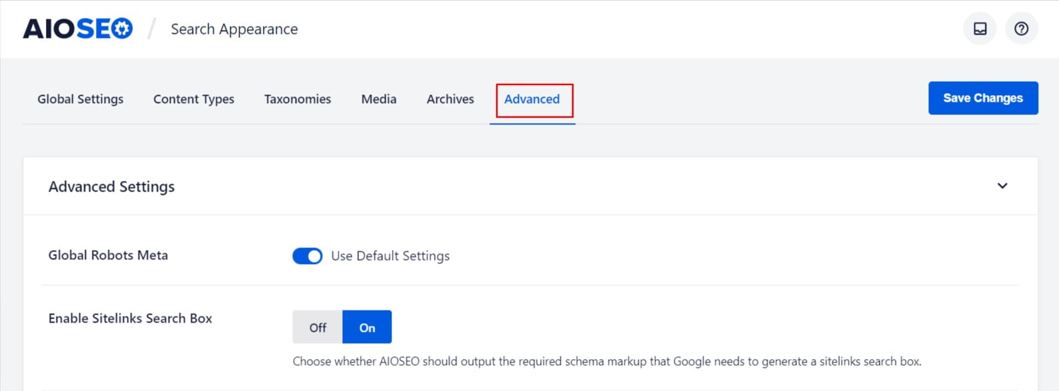Open the help question mark icon
Image resolution: width=1059 pixels, height=391 pixels.
tap(1021, 29)
